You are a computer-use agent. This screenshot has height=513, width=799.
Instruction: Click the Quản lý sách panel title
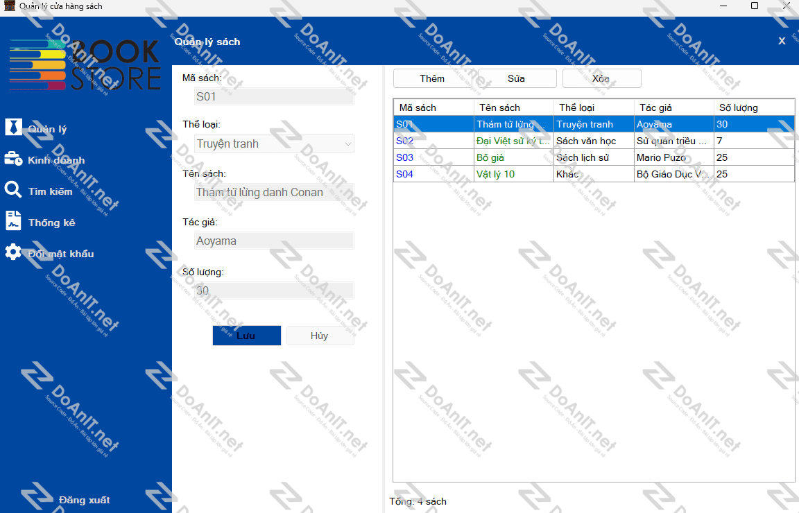click(207, 42)
